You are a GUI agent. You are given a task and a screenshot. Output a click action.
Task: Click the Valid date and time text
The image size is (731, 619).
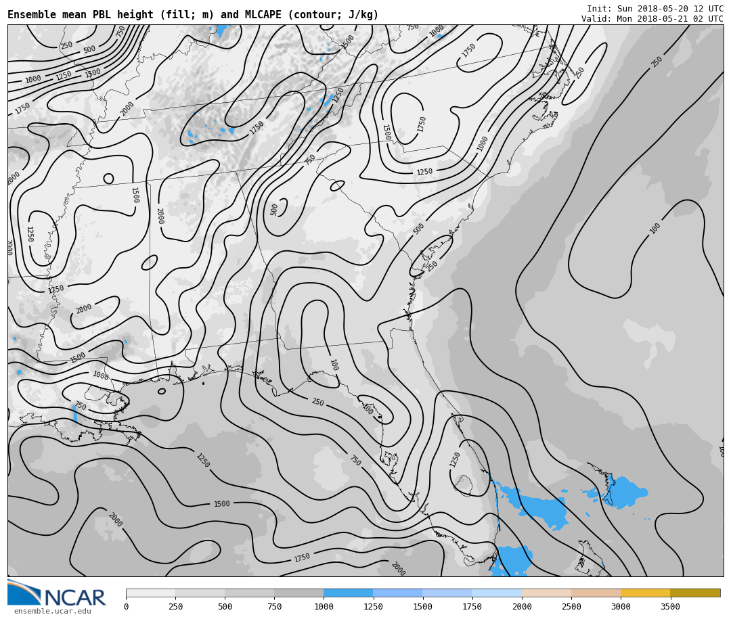[x=652, y=19]
